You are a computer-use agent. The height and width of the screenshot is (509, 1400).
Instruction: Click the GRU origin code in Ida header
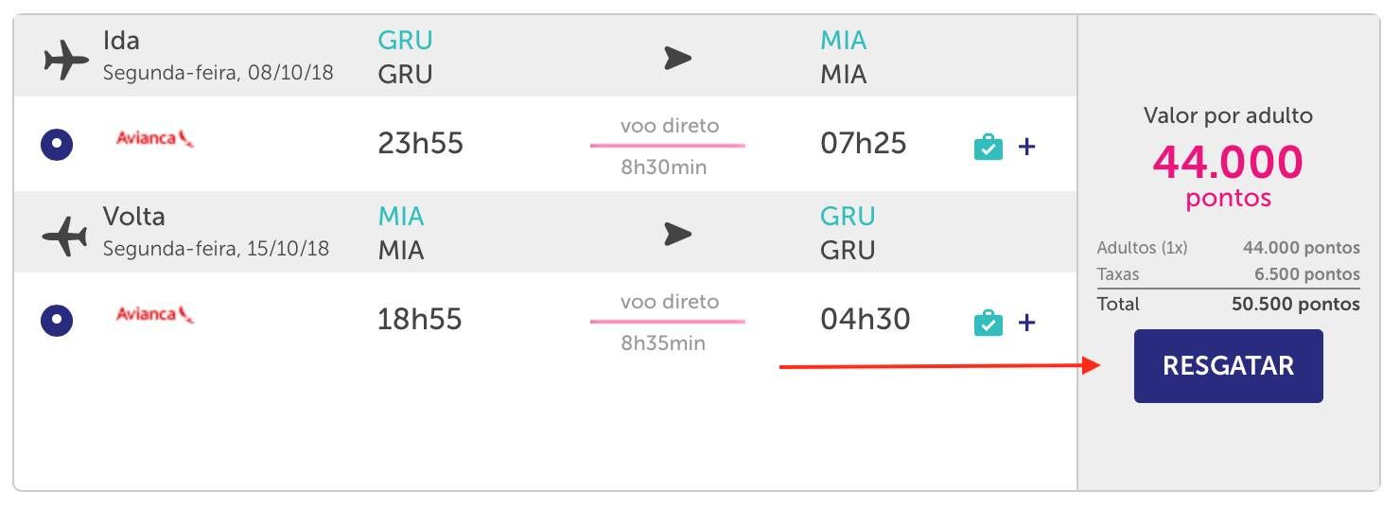coord(405,41)
